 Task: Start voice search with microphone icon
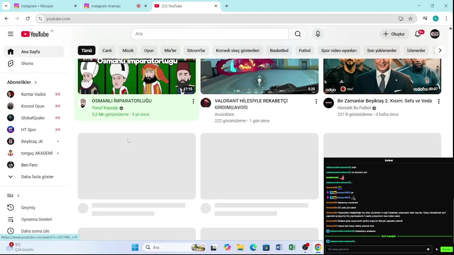[x=318, y=34]
